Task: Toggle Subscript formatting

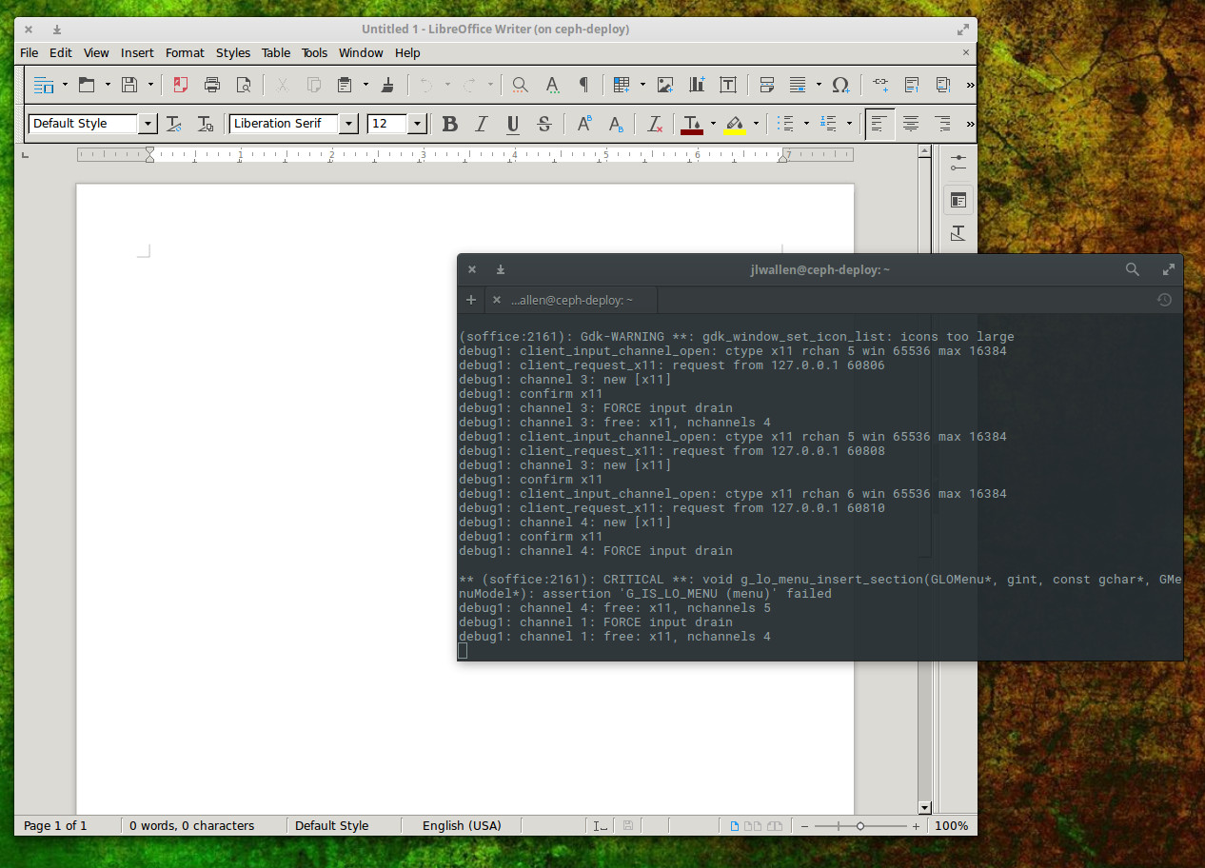Action: 616,124
